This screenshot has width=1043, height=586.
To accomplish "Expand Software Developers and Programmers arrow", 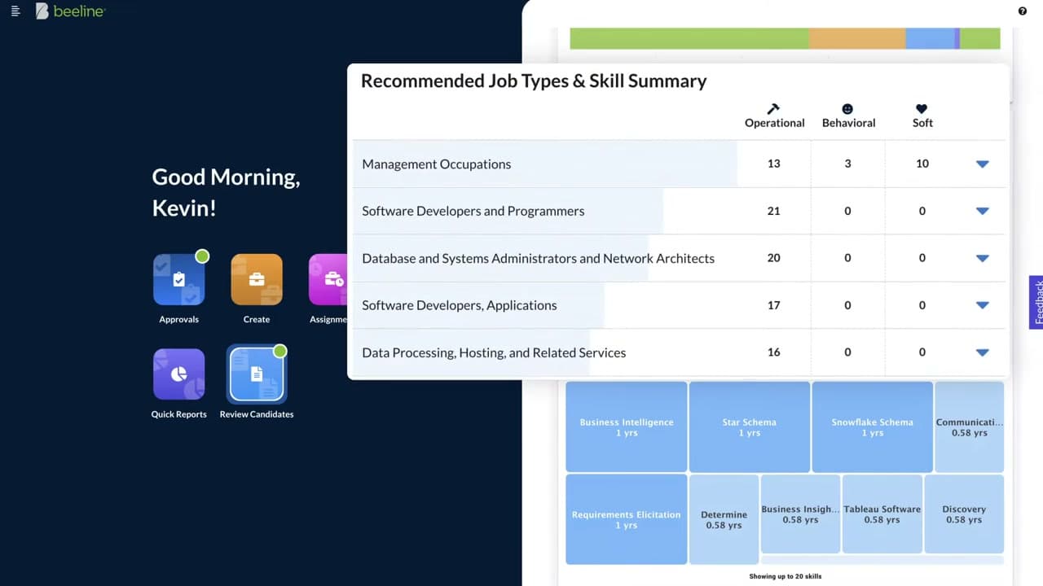I will (x=982, y=211).
